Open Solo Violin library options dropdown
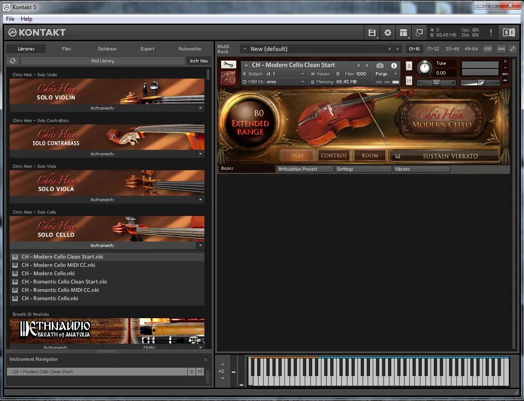Viewport: 524px width, 401px height. 200,108
